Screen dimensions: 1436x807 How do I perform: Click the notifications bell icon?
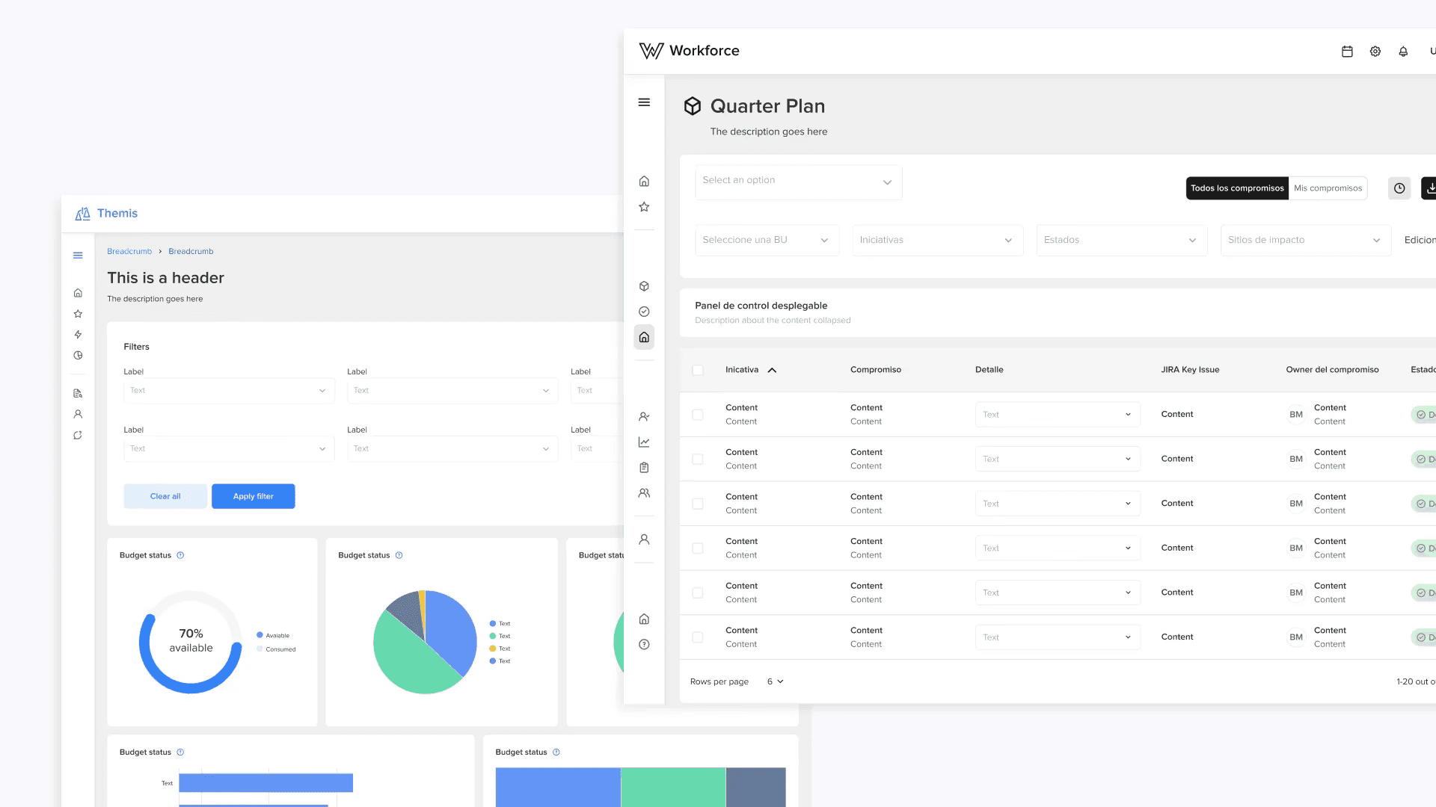pos(1403,52)
